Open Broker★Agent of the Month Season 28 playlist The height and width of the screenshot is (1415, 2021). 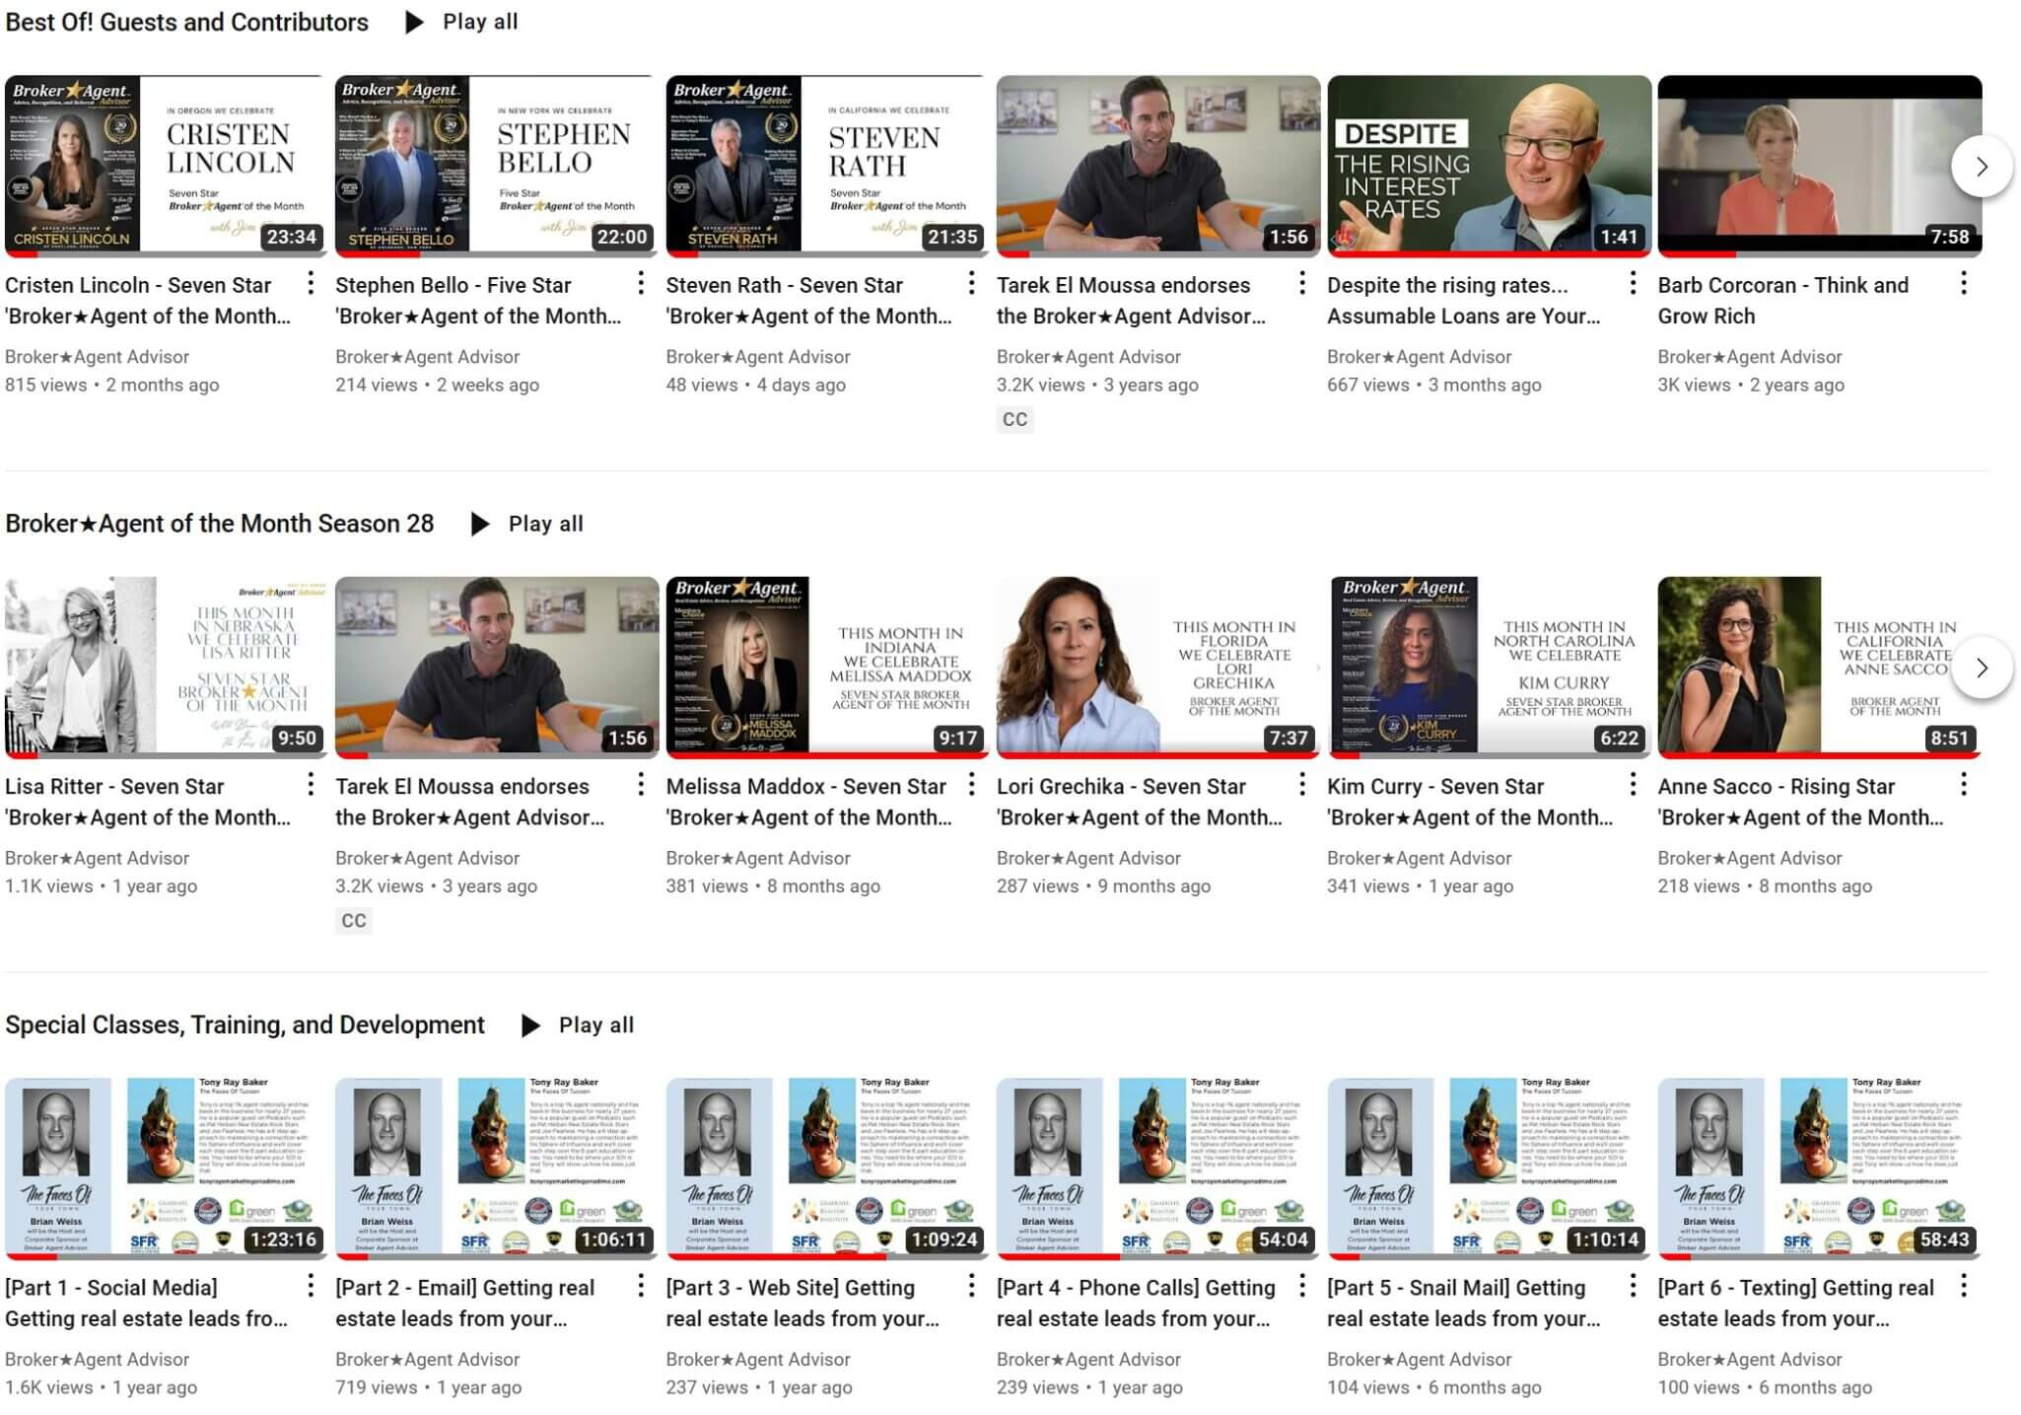point(219,524)
